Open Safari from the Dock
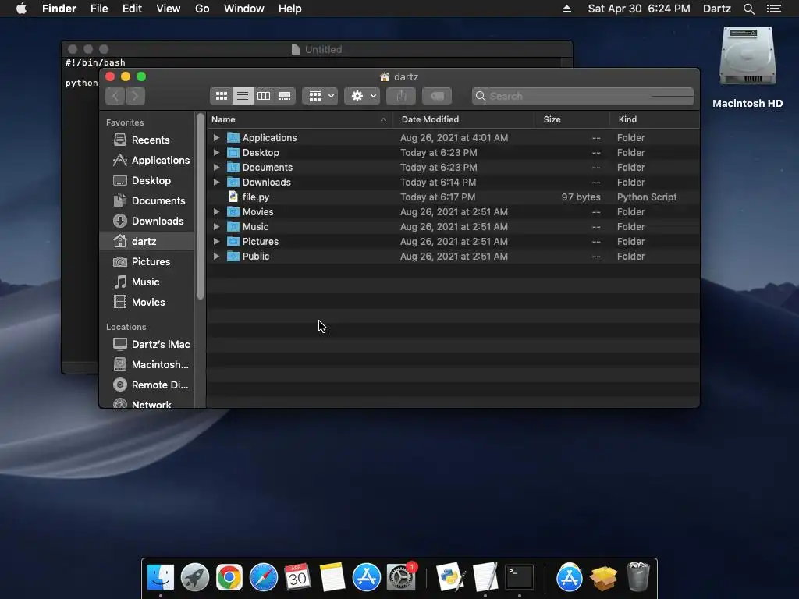 (x=264, y=577)
